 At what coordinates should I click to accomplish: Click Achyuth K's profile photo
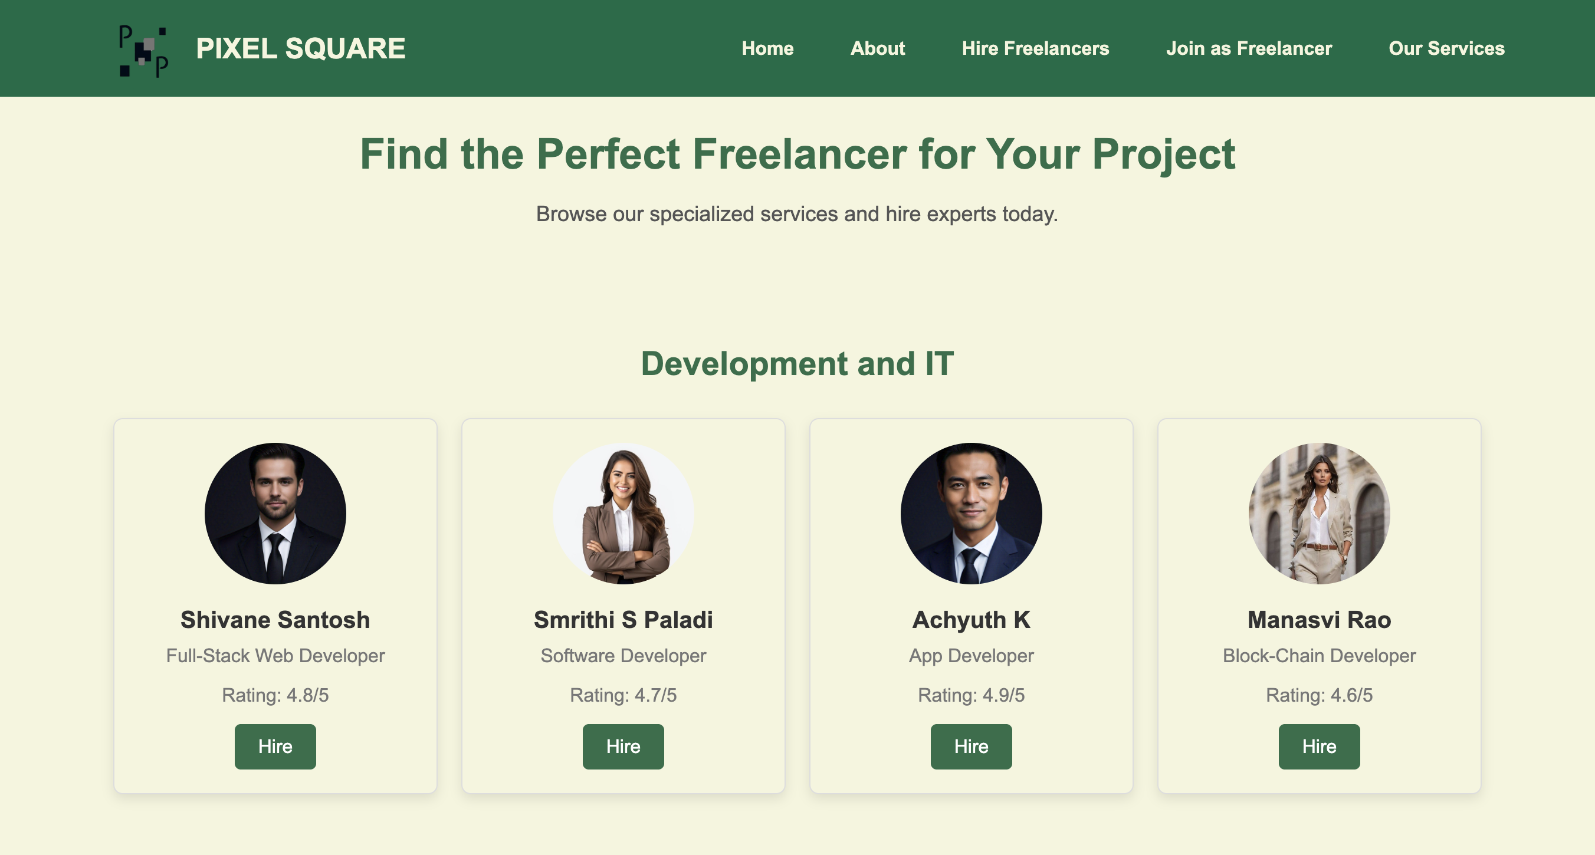971,512
